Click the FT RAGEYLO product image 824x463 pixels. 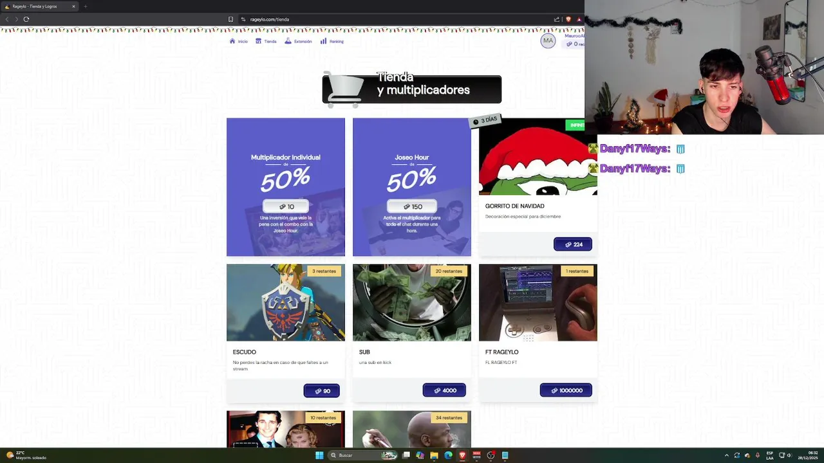(x=538, y=302)
